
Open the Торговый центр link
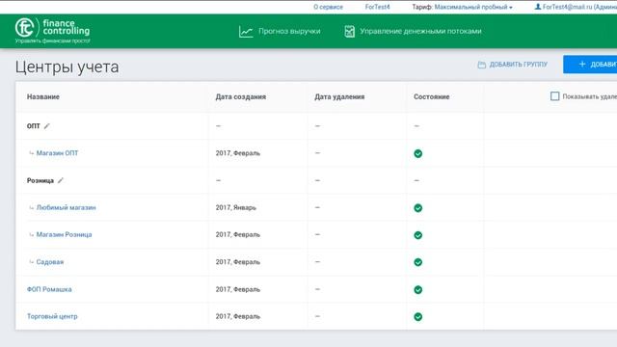tap(52, 316)
